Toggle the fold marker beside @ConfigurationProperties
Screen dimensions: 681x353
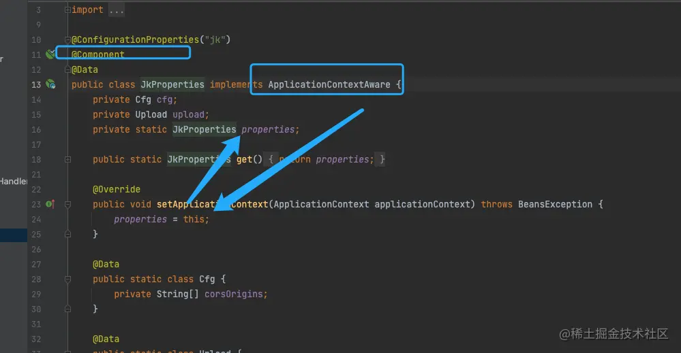(67, 39)
